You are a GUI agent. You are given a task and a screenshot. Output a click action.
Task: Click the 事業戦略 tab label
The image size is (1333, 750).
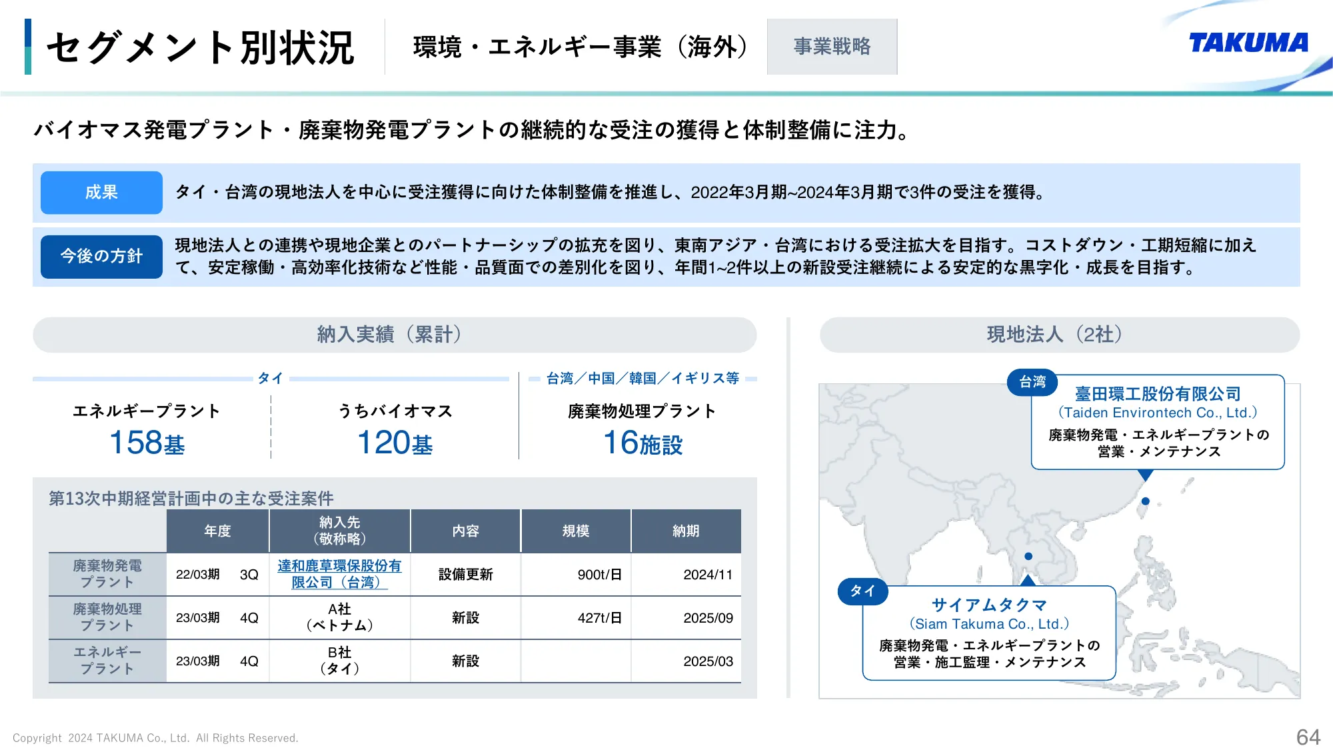(832, 46)
